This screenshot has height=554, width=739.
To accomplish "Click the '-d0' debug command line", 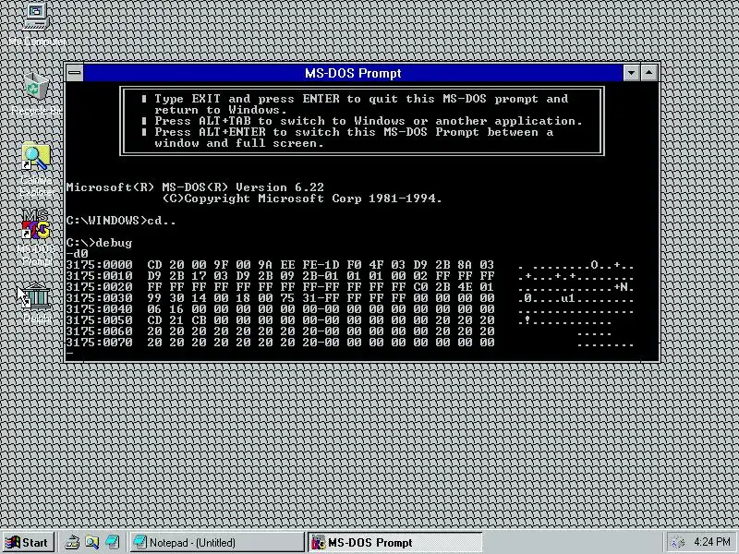I will click(78, 254).
